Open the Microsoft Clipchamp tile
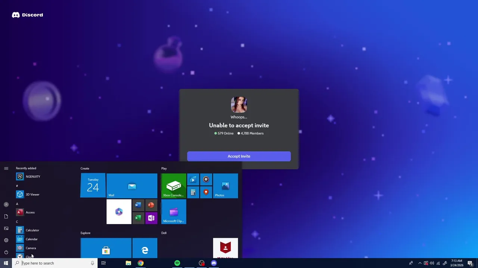Screen dimensions: 478x268 [174, 212]
